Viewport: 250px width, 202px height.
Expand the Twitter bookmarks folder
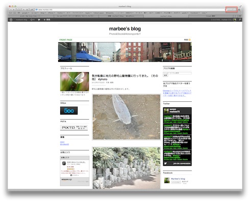click(61, 13)
